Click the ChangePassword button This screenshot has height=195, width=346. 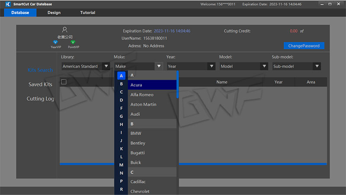pyautogui.click(x=304, y=46)
